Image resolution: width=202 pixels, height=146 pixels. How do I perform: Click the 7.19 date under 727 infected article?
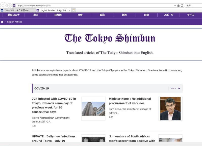34,126
